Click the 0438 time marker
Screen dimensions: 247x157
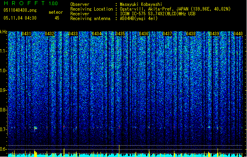[191, 34]
